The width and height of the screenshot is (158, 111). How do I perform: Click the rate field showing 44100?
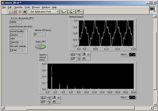click(17, 42)
